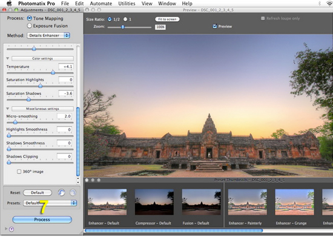The image size is (333, 239).
Task: Open the help question mark icon
Action: click(x=12, y=229)
